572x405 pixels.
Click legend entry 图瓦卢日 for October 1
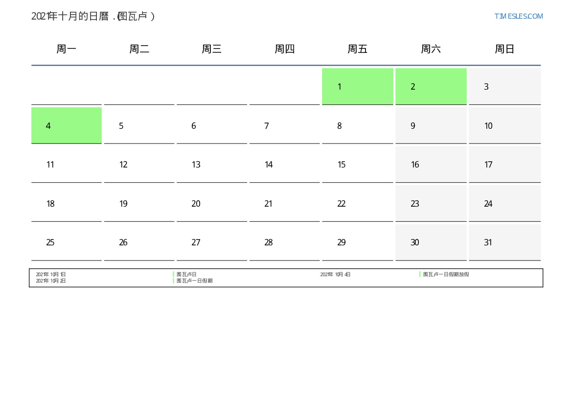(x=186, y=275)
